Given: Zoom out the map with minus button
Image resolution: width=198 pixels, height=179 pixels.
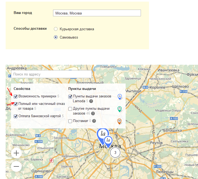Looking at the screenshot, I should coord(16,166).
